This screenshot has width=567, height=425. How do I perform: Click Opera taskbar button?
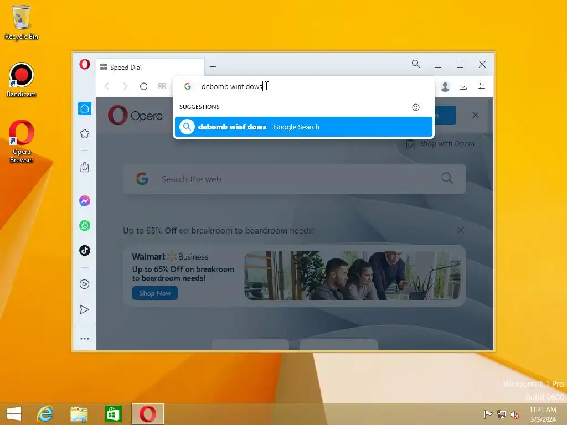tap(147, 414)
